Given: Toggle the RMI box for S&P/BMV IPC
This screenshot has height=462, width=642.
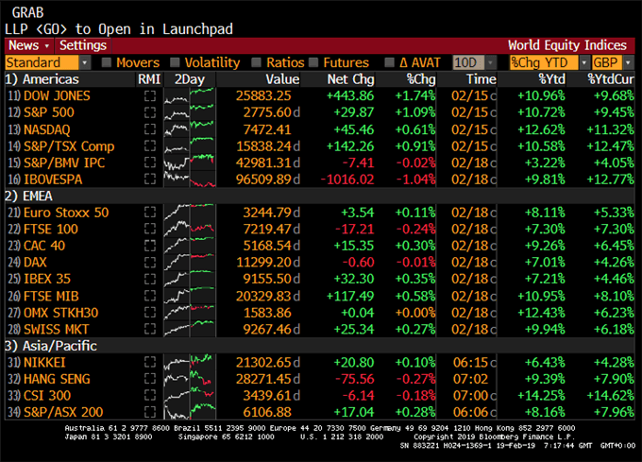Looking at the screenshot, I should [150, 163].
